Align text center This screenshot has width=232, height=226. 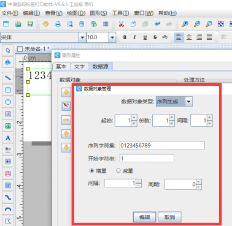(x=189, y=37)
